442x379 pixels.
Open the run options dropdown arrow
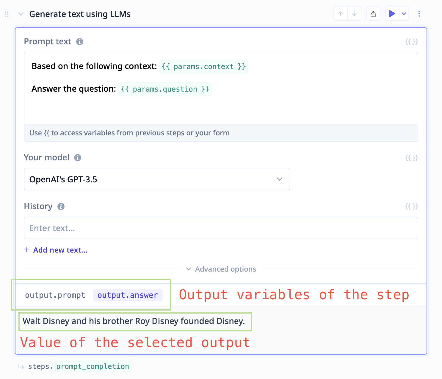[404, 14]
